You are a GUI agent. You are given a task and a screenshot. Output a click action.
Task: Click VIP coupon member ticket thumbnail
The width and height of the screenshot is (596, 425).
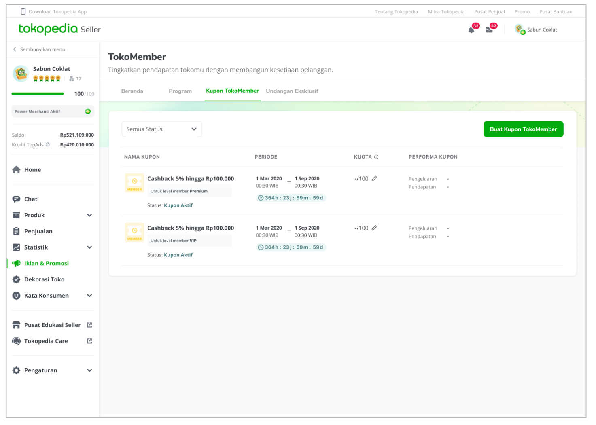(x=134, y=233)
